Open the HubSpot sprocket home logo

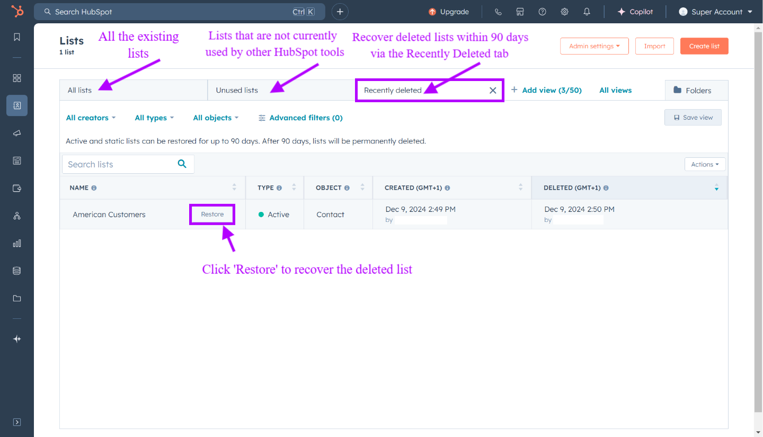(x=17, y=11)
